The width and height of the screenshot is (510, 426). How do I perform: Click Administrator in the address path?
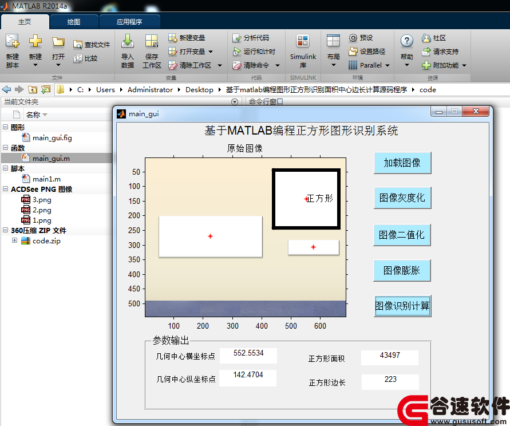pos(150,90)
